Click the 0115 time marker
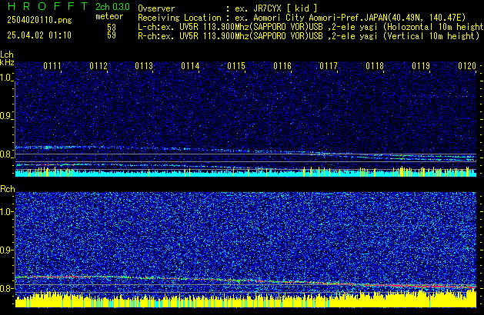 pyautogui.click(x=236, y=66)
